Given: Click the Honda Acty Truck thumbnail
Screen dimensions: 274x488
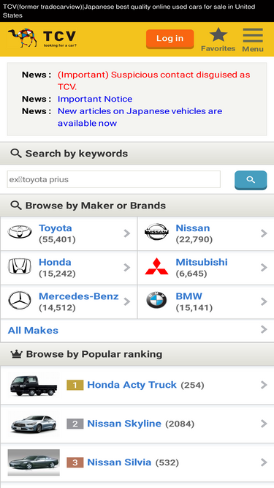Looking at the screenshot, I should pos(34,386).
